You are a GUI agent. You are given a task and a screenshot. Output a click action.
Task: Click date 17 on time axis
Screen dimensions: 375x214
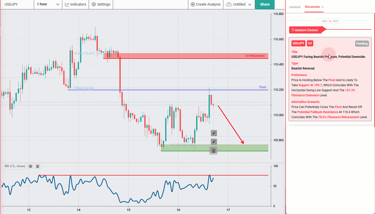click(x=228, y=210)
